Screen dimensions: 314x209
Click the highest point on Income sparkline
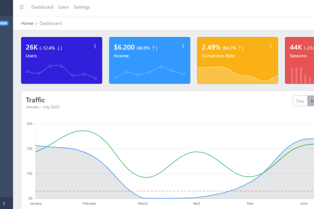(x=161, y=67)
